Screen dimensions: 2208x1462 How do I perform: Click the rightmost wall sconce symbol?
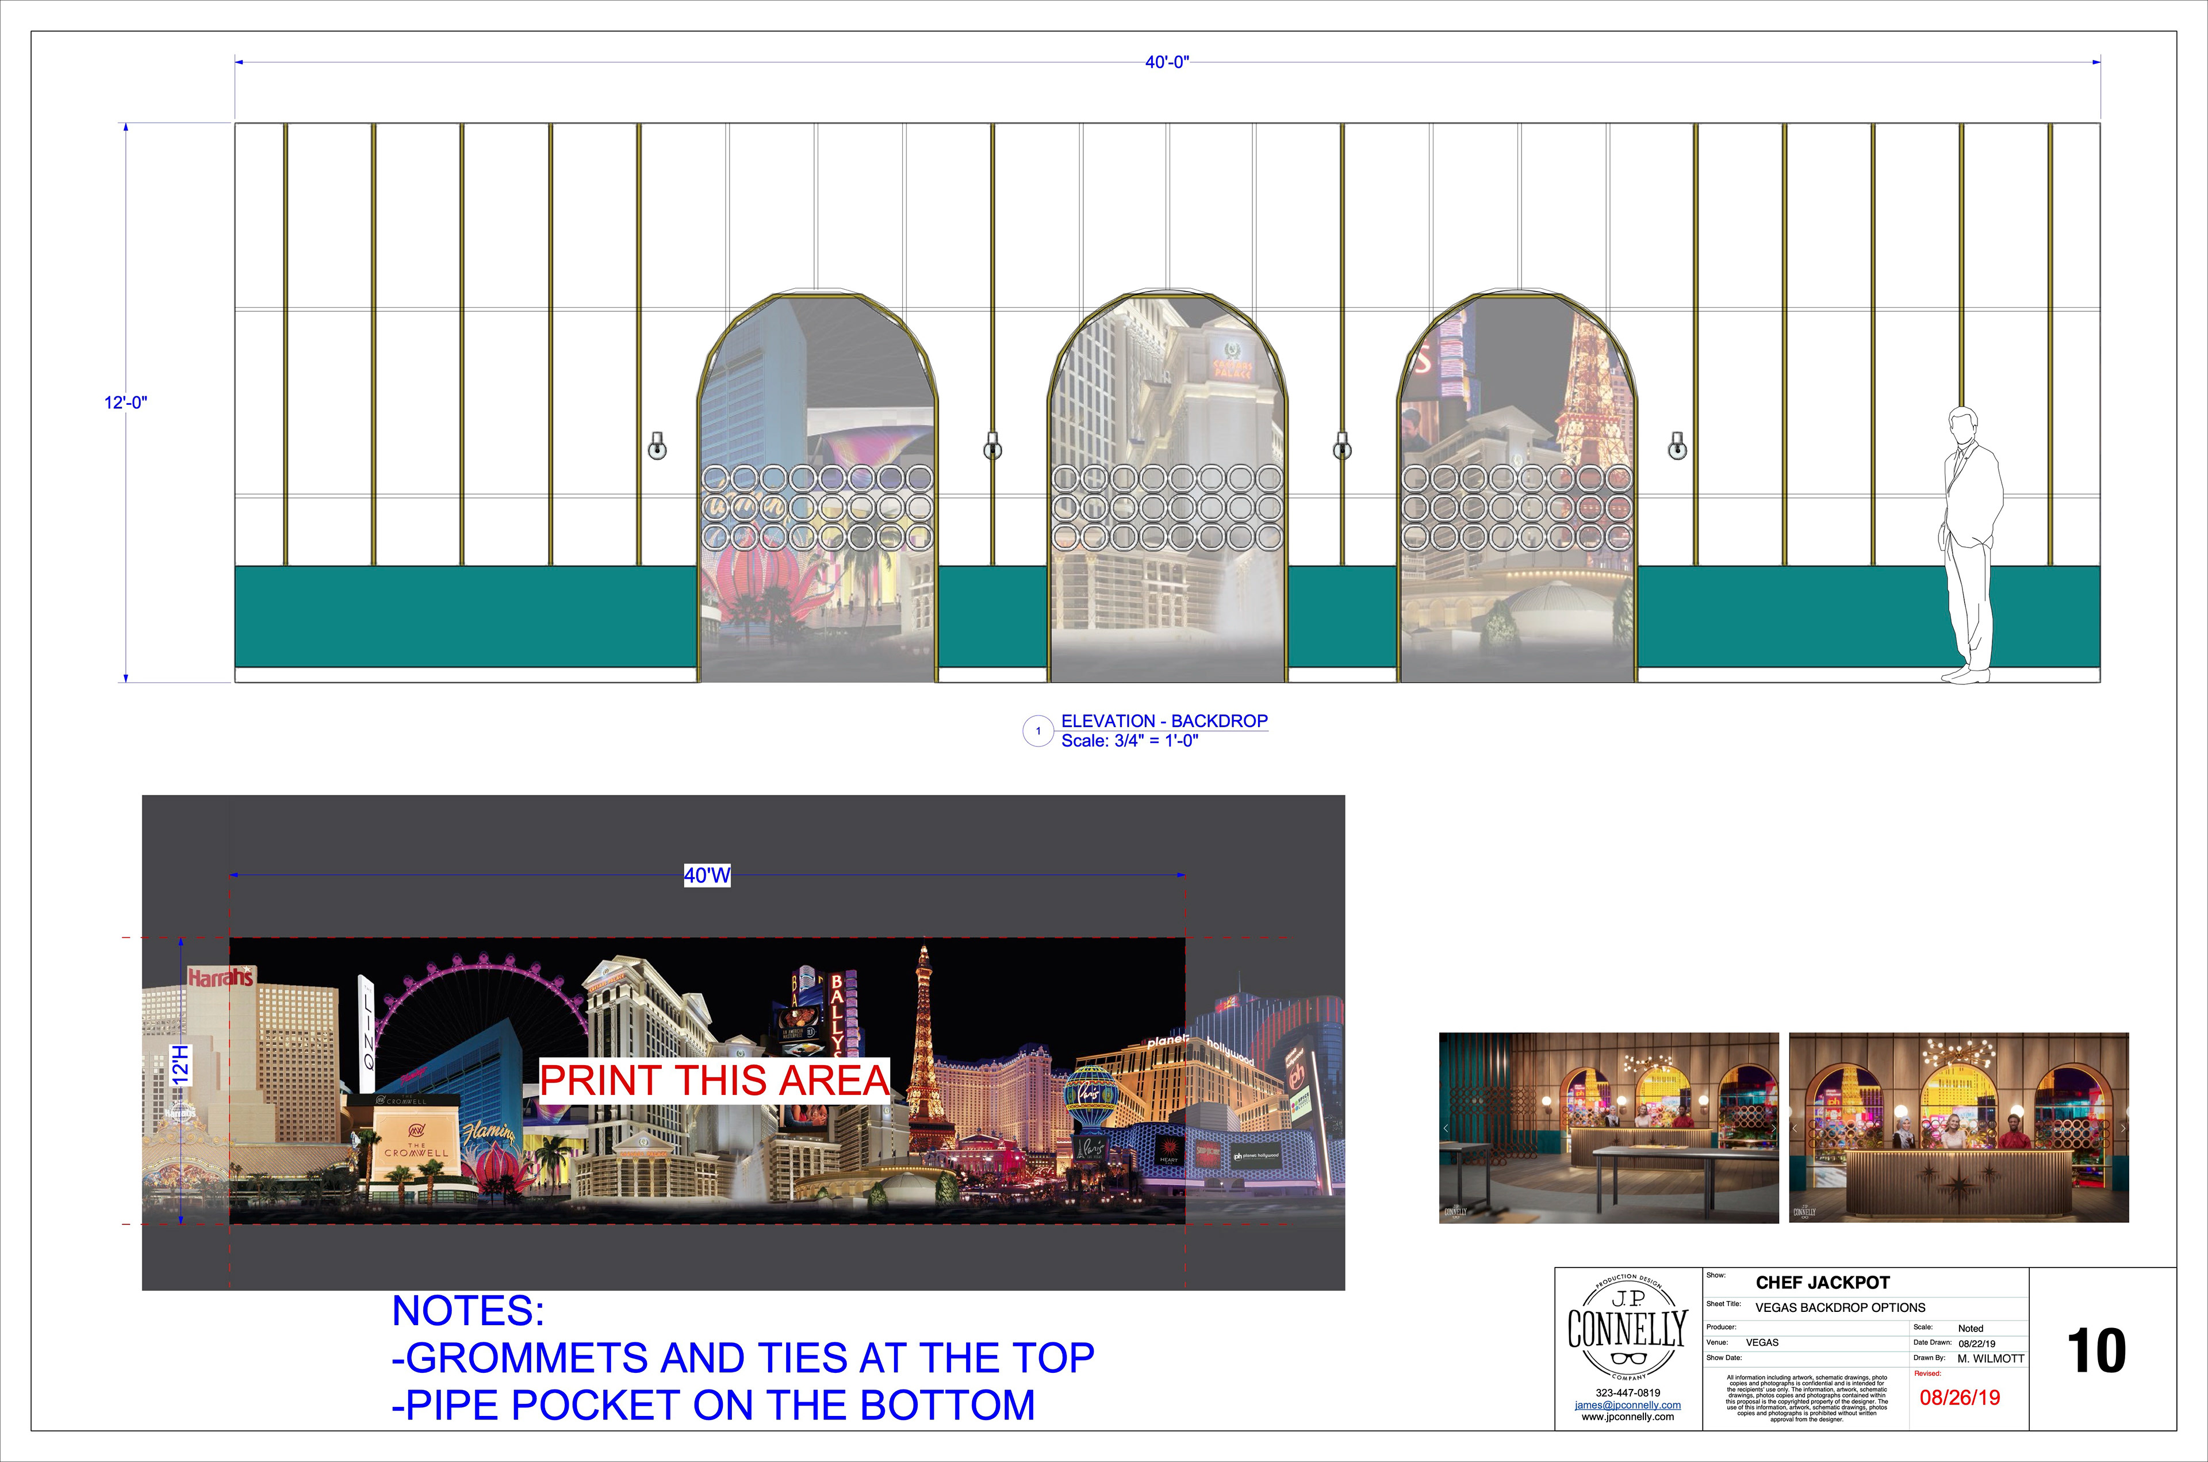1677,446
